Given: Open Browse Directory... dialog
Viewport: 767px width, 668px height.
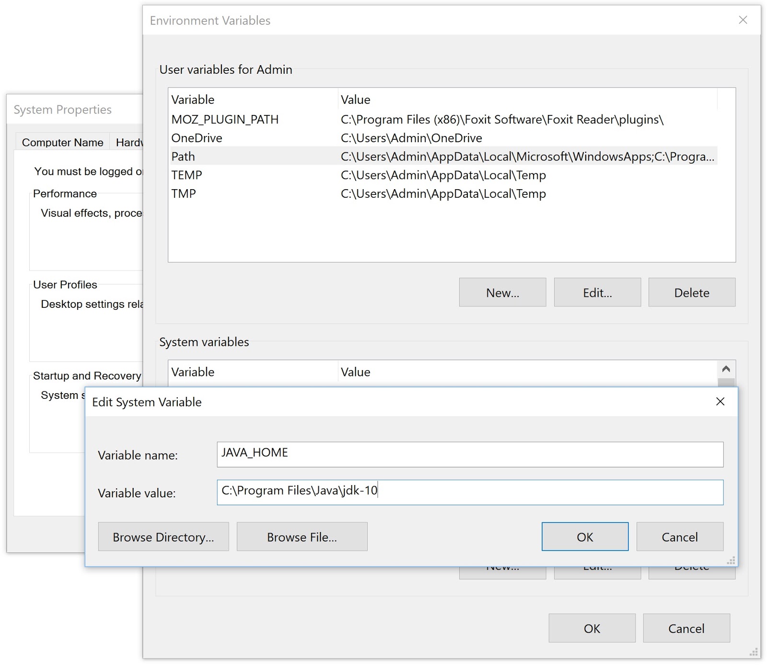Looking at the screenshot, I should [x=163, y=536].
